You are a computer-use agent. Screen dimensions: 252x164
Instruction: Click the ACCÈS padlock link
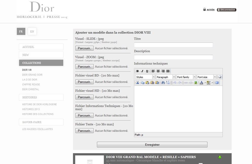pyautogui.click(x=209, y=10)
